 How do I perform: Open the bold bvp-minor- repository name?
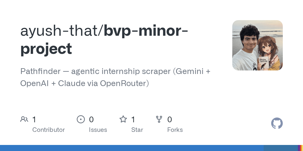146,31
